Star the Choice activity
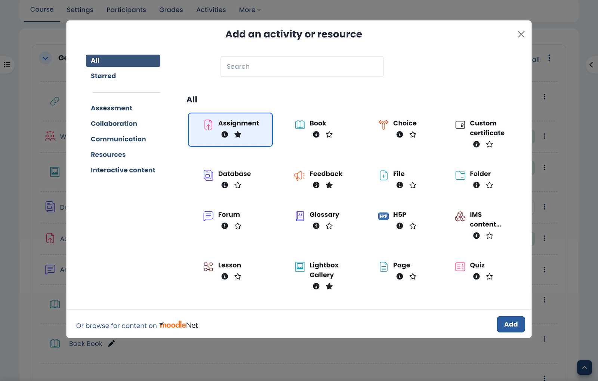The image size is (598, 381). click(x=413, y=134)
